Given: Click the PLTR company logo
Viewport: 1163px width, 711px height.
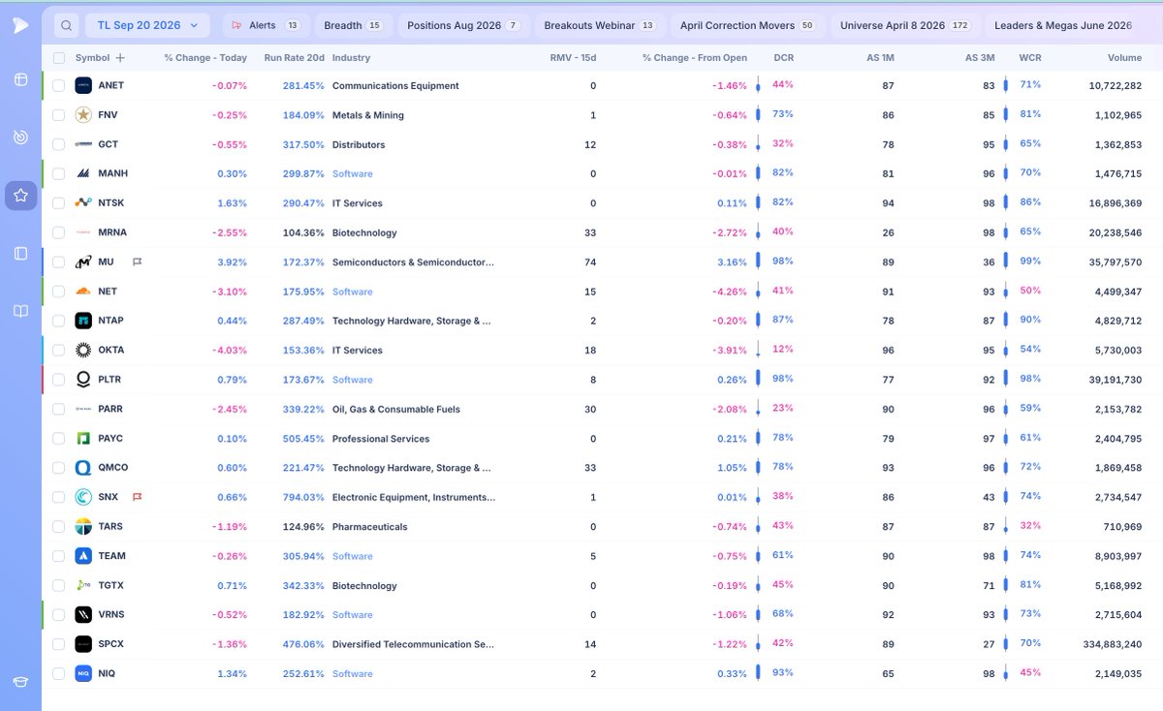Looking at the screenshot, I should (83, 380).
